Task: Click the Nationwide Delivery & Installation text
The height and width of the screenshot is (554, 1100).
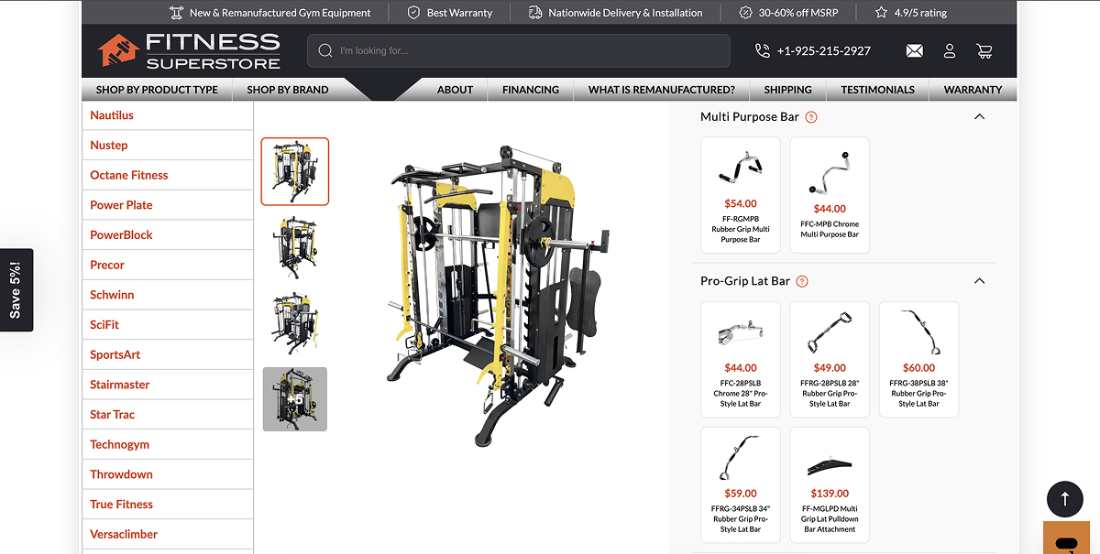Action: [x=625, y=13]
